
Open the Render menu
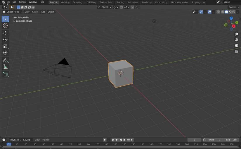22,2
